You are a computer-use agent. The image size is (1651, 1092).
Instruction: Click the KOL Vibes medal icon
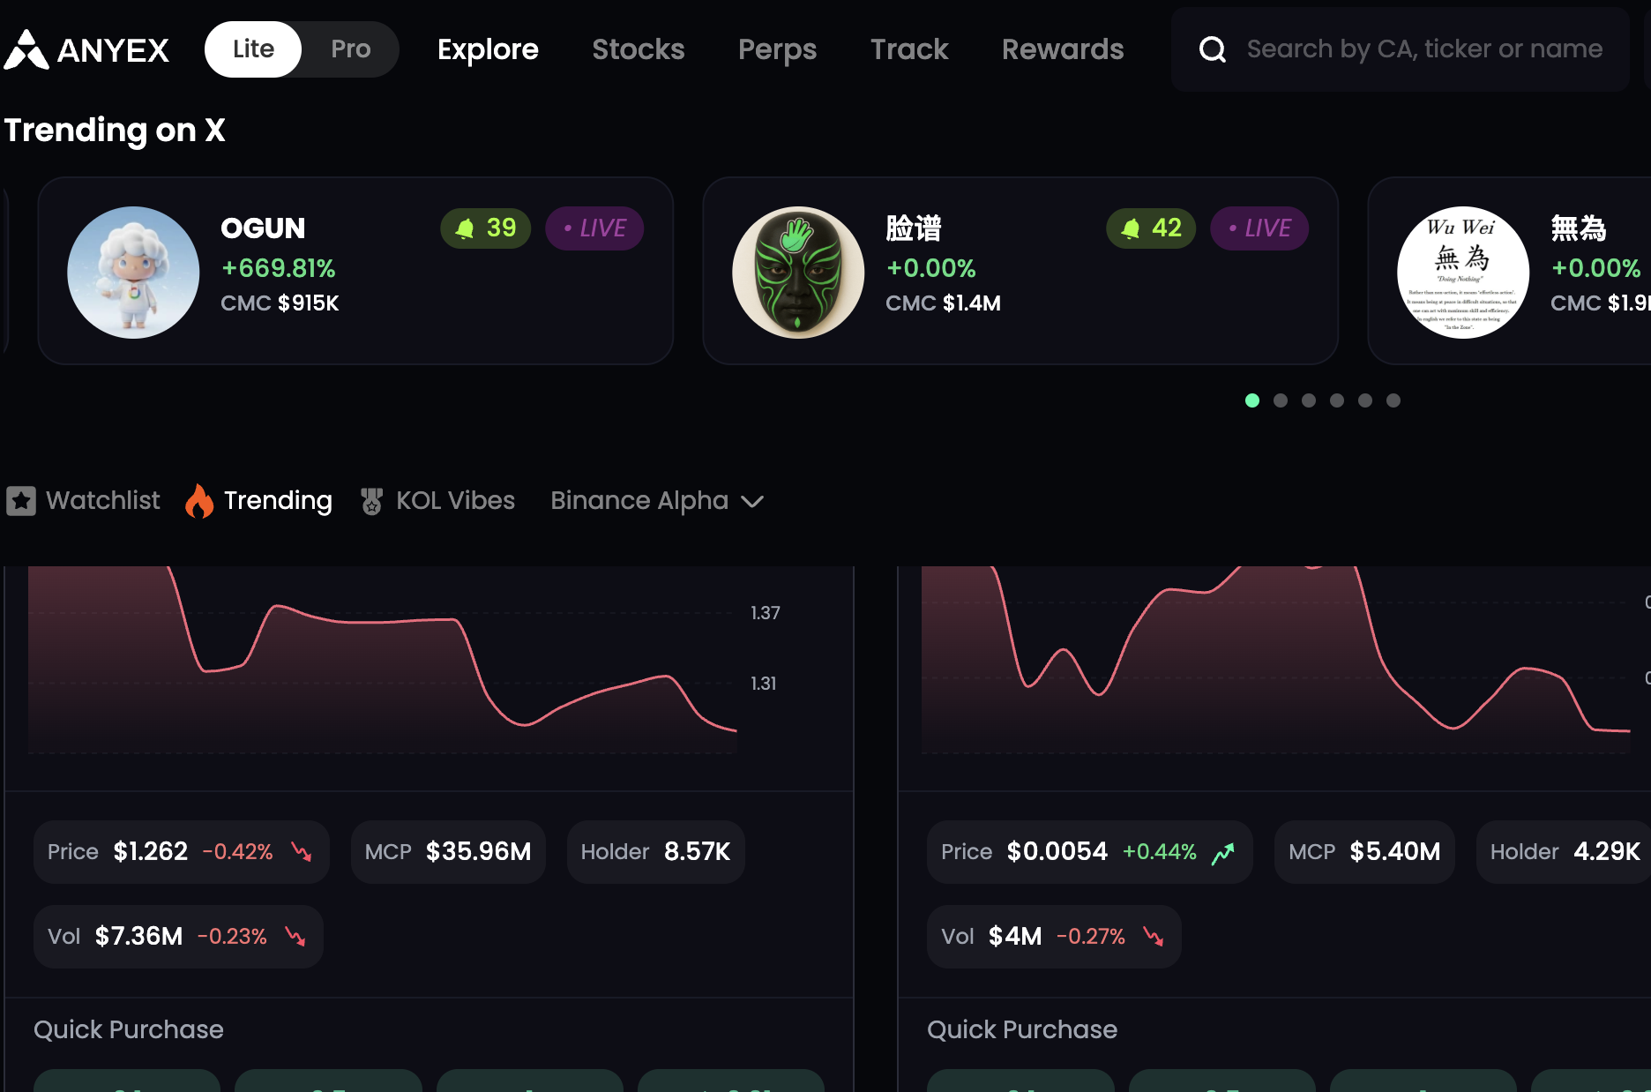(371, 501)
